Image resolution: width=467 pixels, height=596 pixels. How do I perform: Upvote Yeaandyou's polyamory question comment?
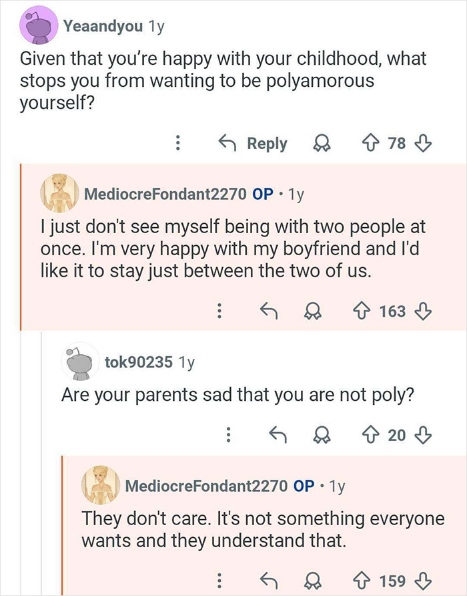372,144
